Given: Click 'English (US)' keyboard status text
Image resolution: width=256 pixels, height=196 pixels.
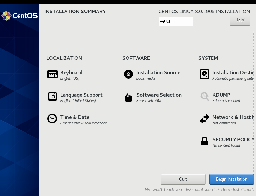Looking at the screenshot, I should pos(70,78).
